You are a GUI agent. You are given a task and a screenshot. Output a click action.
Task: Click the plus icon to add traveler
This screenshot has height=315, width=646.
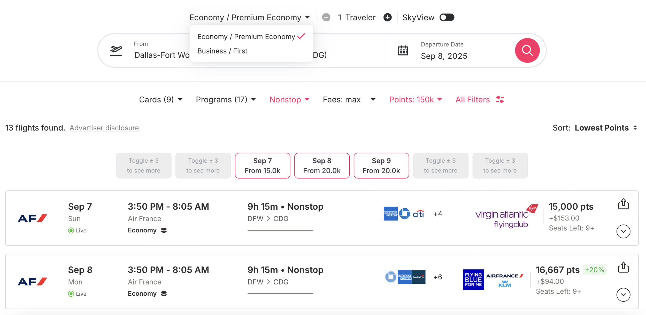(387, 17)
